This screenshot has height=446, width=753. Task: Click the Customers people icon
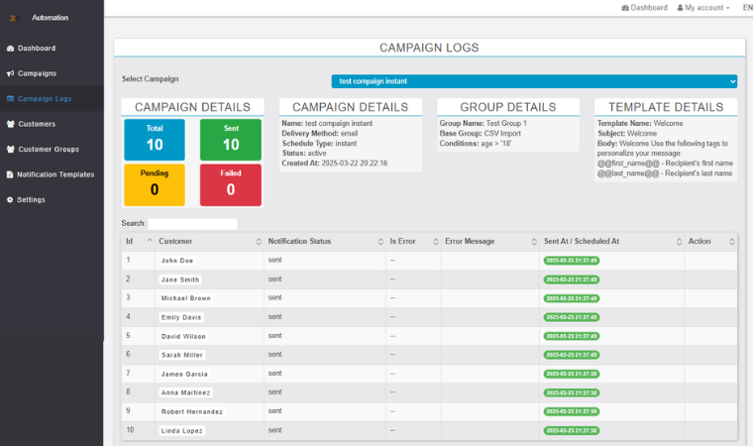pyautogui.click(x=11, y=124)
